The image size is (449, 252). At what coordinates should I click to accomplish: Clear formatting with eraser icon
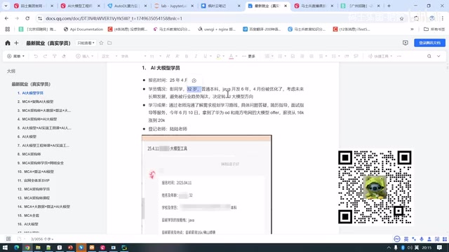[64, 56]
